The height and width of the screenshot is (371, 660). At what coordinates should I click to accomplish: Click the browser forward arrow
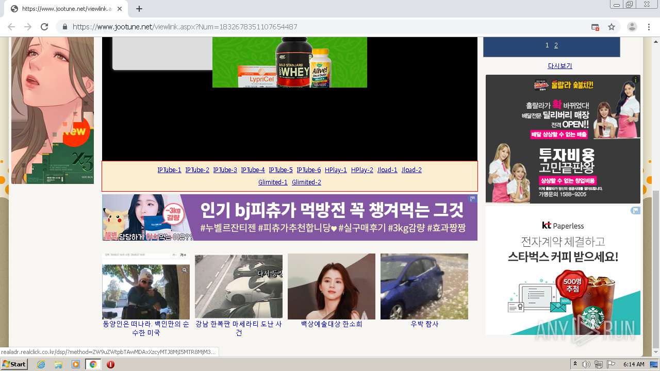28,27
